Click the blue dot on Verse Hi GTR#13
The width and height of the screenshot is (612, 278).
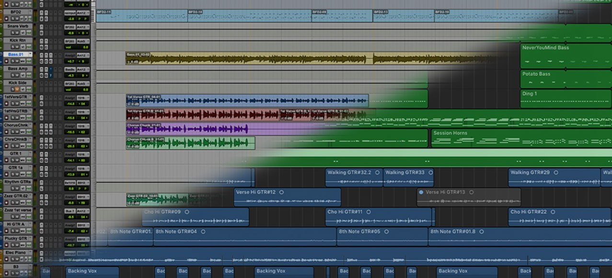pos(421,192)
